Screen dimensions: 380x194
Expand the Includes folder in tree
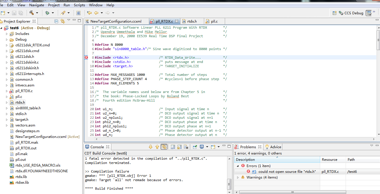(7, 34)
